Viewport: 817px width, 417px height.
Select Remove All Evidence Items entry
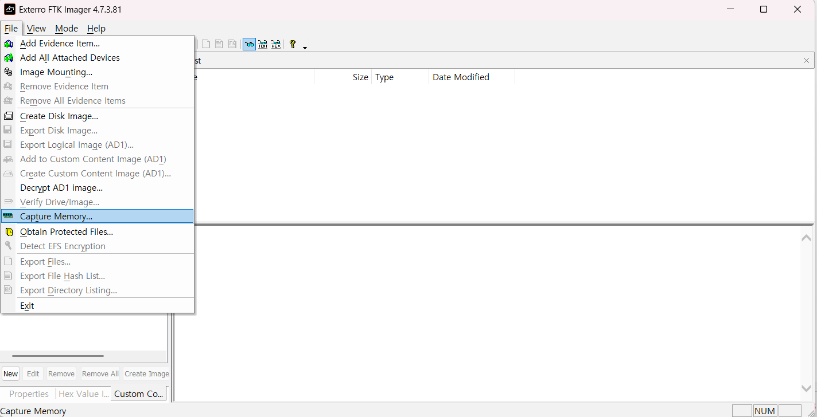click(x=97, y=101)
